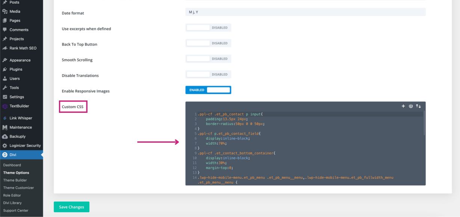Open Theme Customizer submenu link

tap(18, 188)
